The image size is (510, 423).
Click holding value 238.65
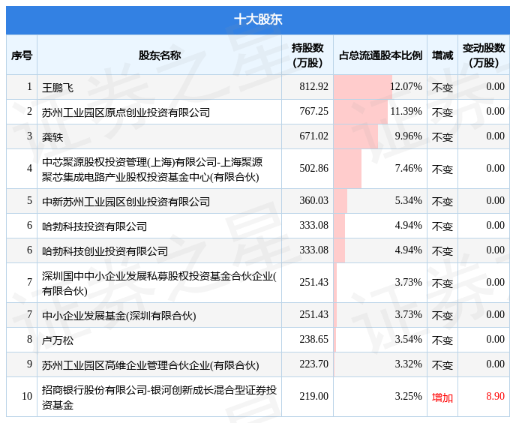click(x=313, y=340)
